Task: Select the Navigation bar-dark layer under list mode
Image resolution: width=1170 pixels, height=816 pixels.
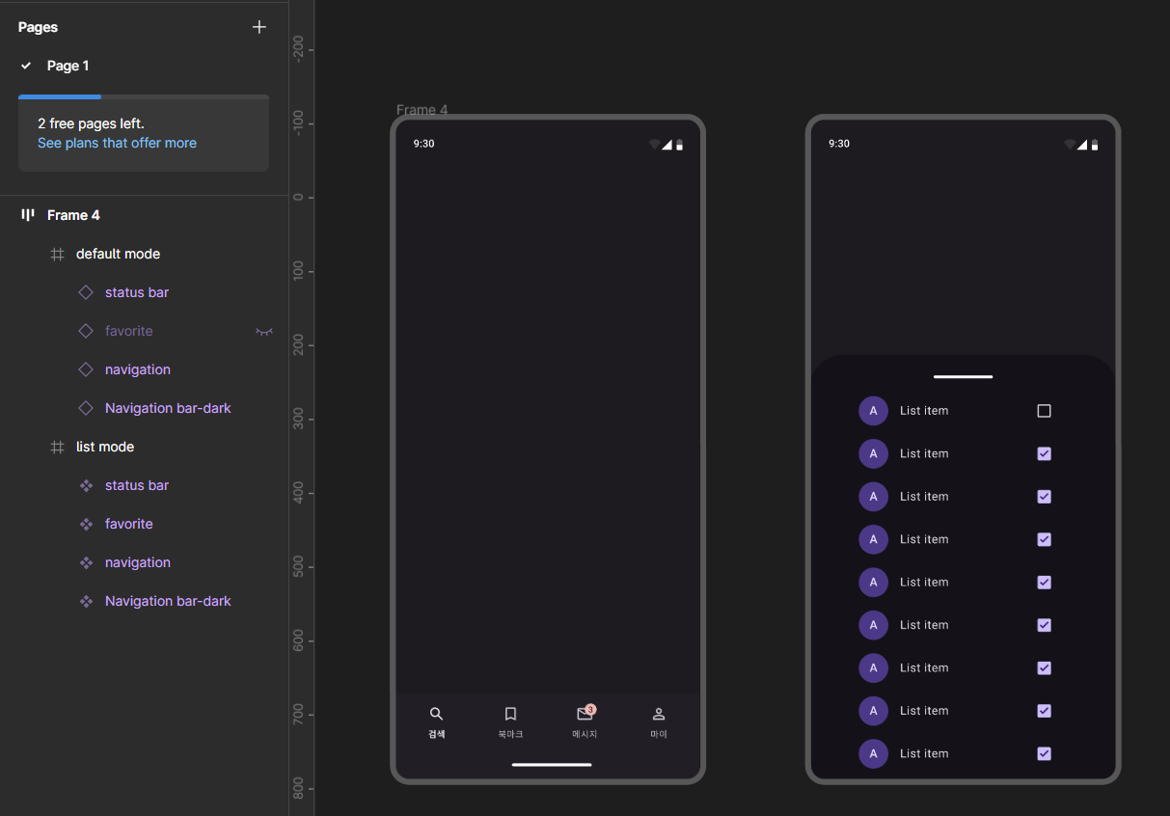Action: 168,601
